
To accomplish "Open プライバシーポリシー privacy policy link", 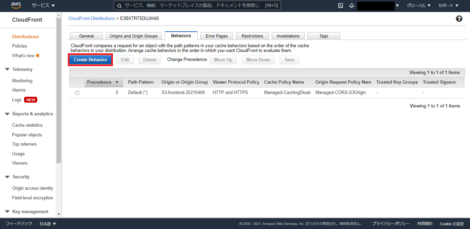I will tap(391, 224).
